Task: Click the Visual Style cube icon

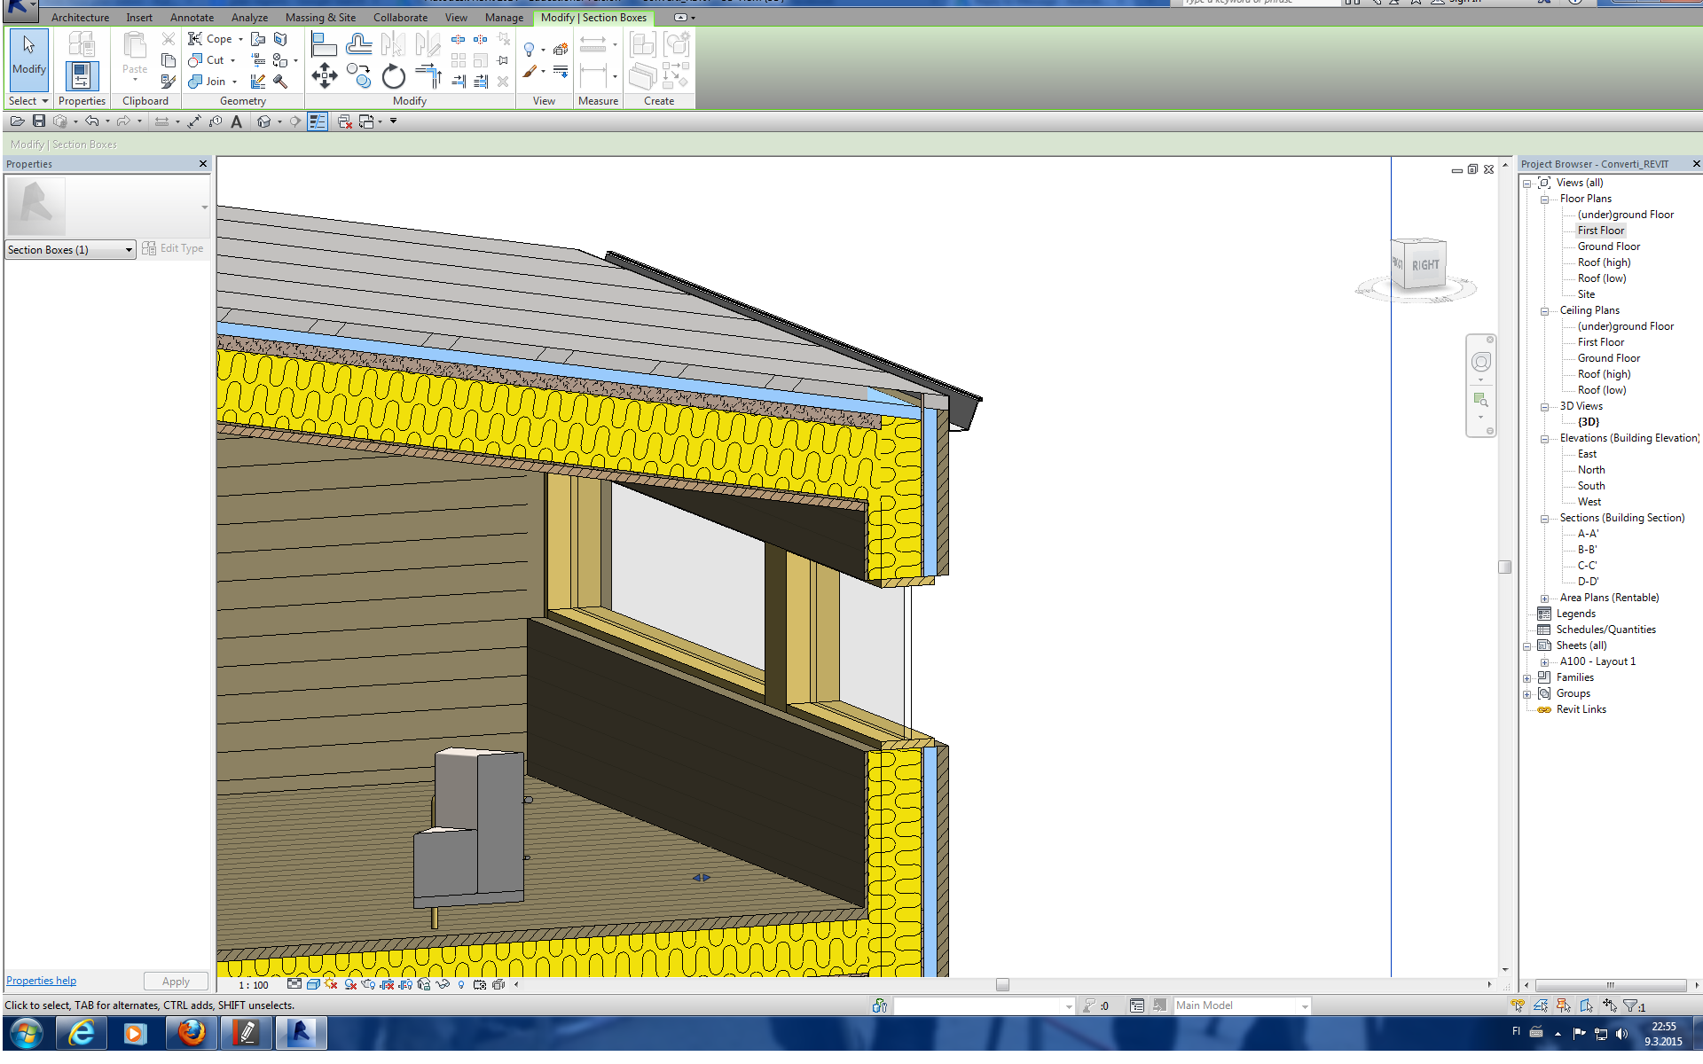Action: click(312, 984)
